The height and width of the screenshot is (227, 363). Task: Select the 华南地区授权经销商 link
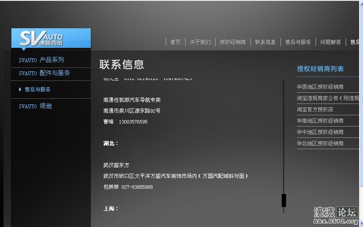(320, 121)
